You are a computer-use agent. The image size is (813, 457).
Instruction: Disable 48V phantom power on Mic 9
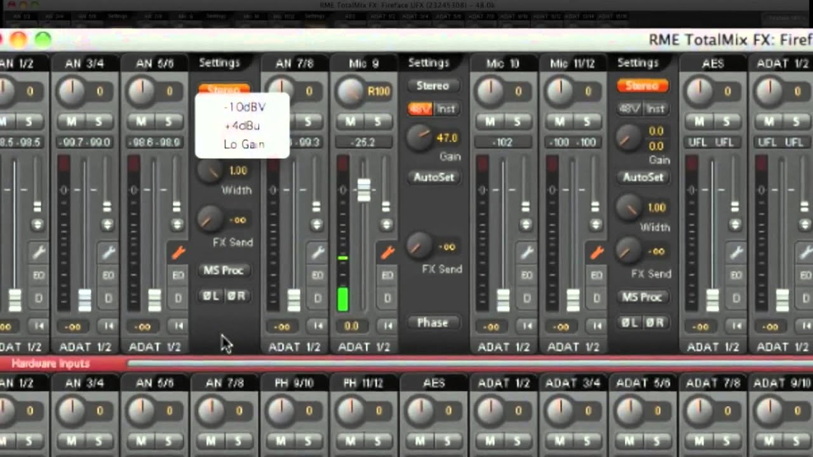click(420, 109)
